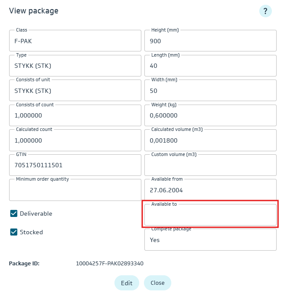The image size is (284, 293).
Task: Select the Type field
Action: tap(75, 66)
